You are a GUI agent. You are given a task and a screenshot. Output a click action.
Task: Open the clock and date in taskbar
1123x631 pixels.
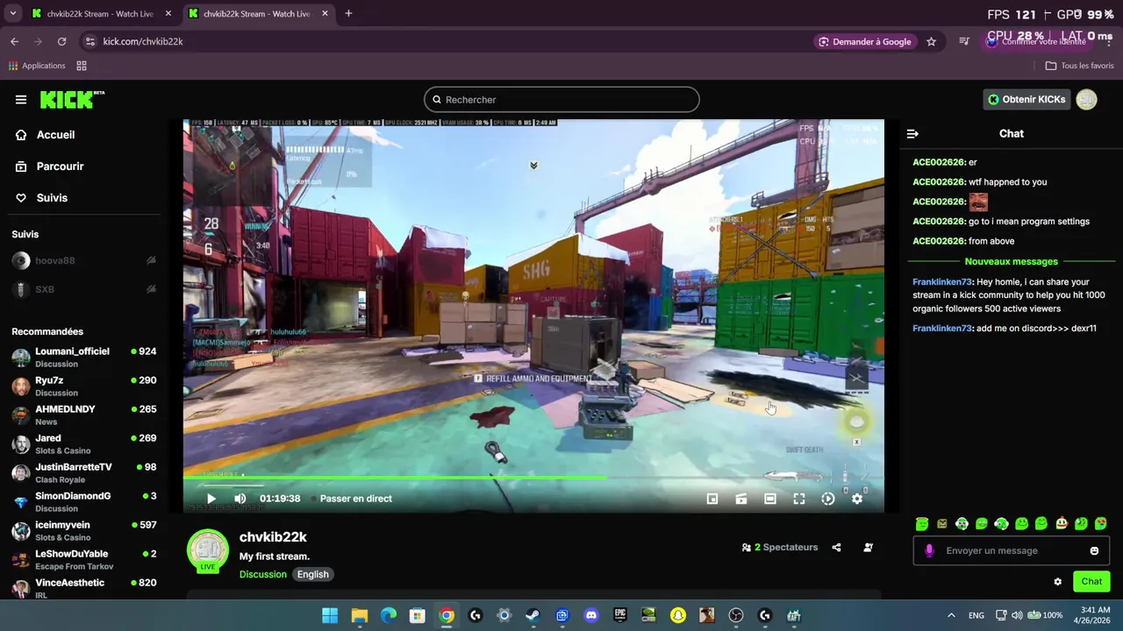point(1091,615)
